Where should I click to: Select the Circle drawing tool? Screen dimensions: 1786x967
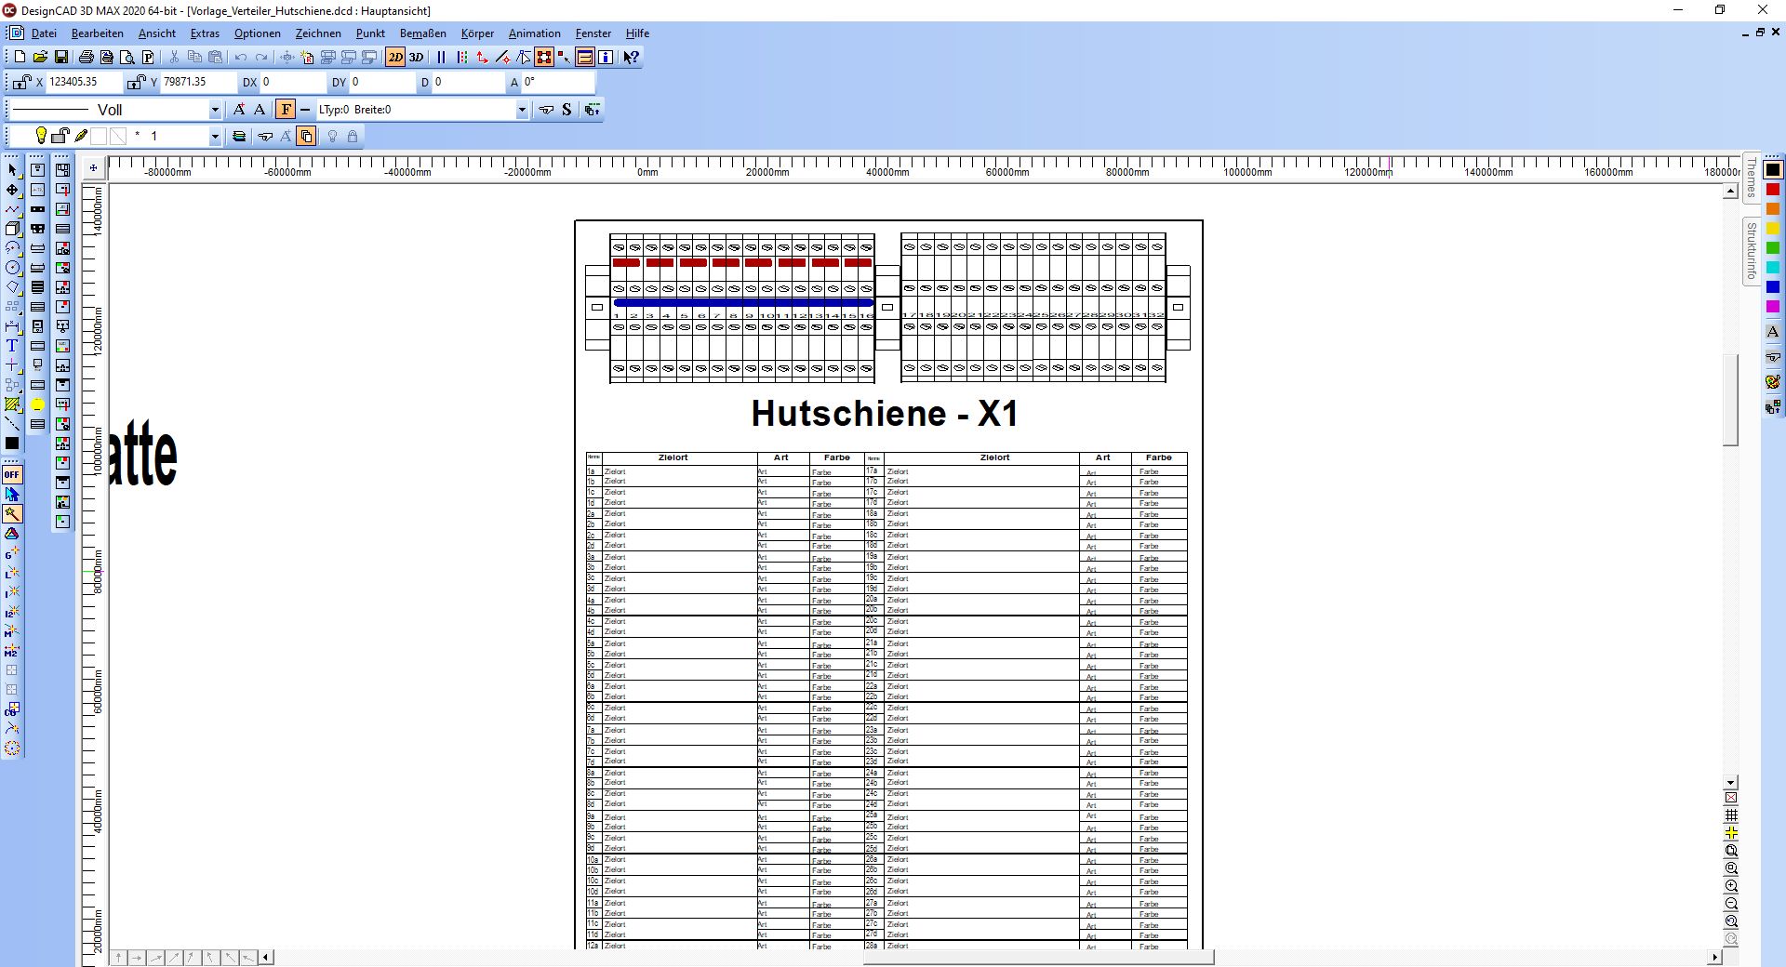[12, 268]
